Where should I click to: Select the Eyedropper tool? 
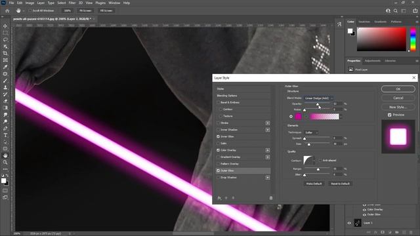point(5,67)
